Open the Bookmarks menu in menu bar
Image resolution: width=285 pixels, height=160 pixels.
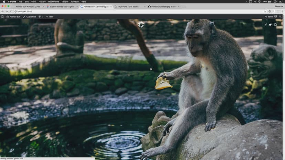53,2
